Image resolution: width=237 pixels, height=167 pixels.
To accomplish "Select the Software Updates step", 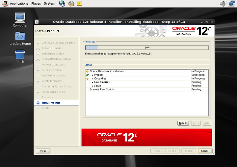I will click(x=52, y=48).
